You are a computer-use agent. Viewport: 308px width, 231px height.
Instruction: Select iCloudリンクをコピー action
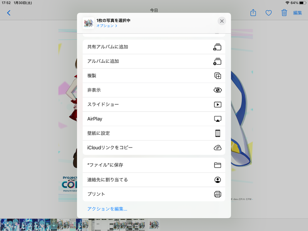point(154,147)
